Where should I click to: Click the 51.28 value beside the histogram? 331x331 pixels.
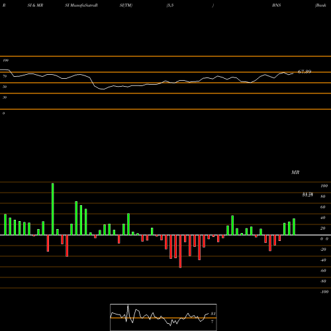click(308, 195)
